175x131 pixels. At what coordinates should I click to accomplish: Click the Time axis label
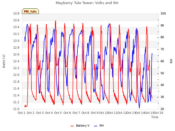tap(155, 117)
